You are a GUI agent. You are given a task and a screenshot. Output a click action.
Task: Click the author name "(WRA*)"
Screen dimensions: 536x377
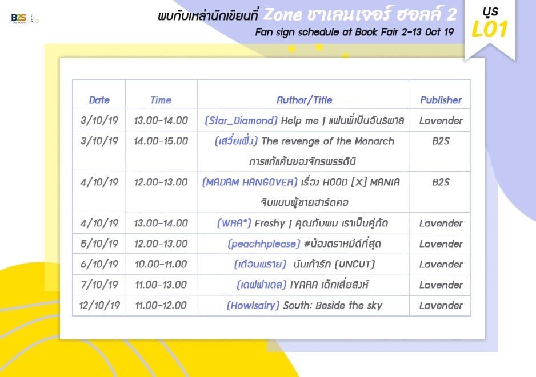234,223
